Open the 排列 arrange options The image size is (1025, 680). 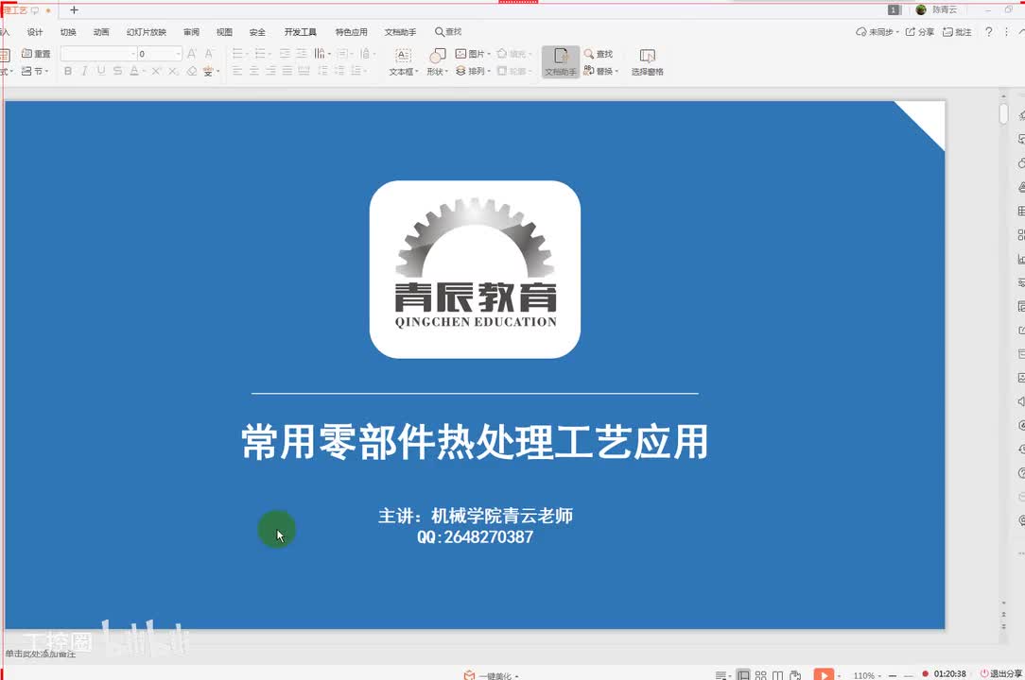[x=473, y=71]
